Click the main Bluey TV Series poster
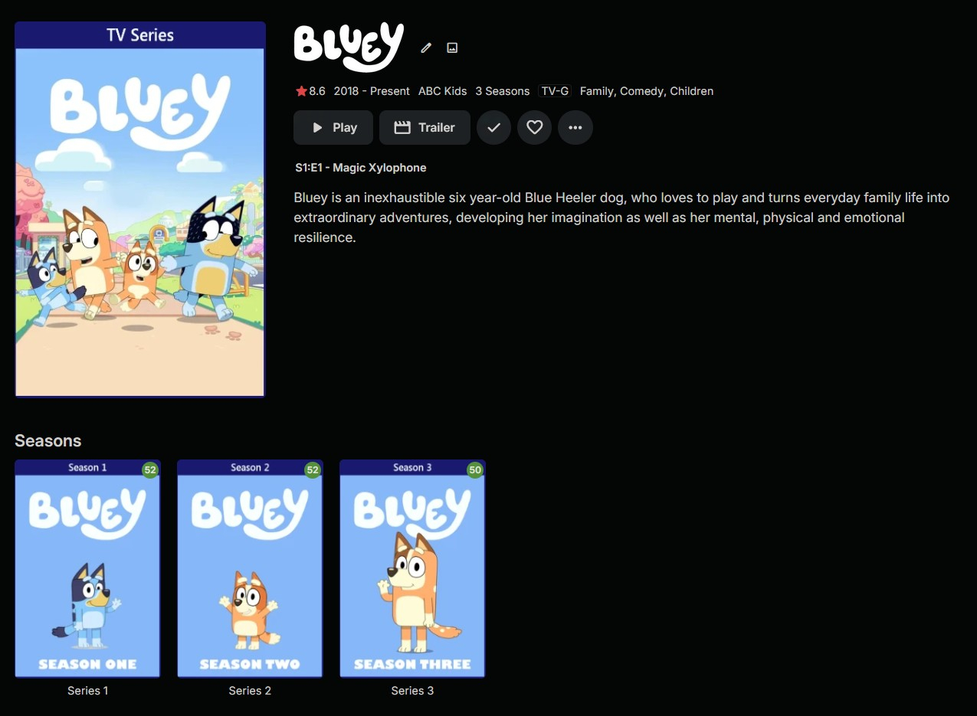 pos(140,210)
